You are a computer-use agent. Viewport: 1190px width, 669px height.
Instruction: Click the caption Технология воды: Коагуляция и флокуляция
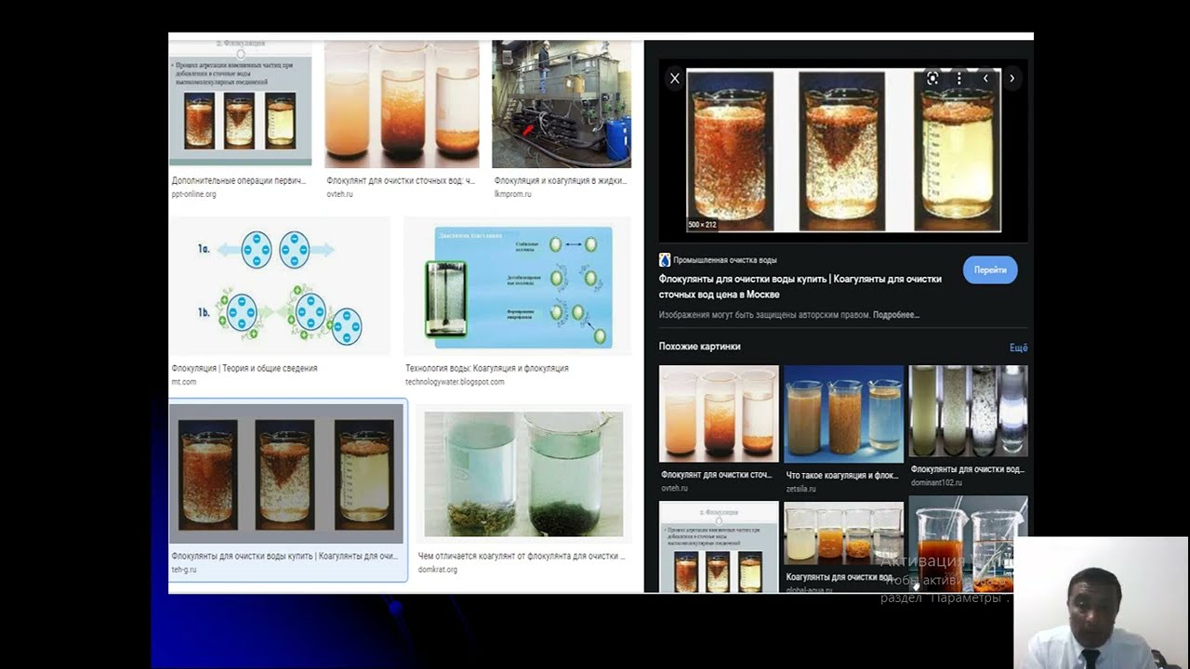point(487,368)
